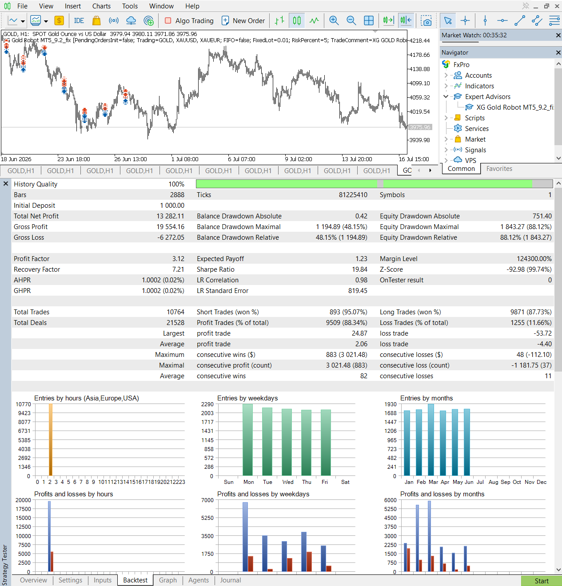Screen dimensions: 562x586
Task: Open the Charts menu
Action: [102, 6]
